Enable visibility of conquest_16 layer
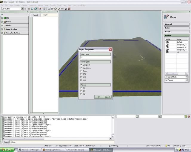Image resolution: width=191 pixels, height=152 pixels. (x=167, y=45)
